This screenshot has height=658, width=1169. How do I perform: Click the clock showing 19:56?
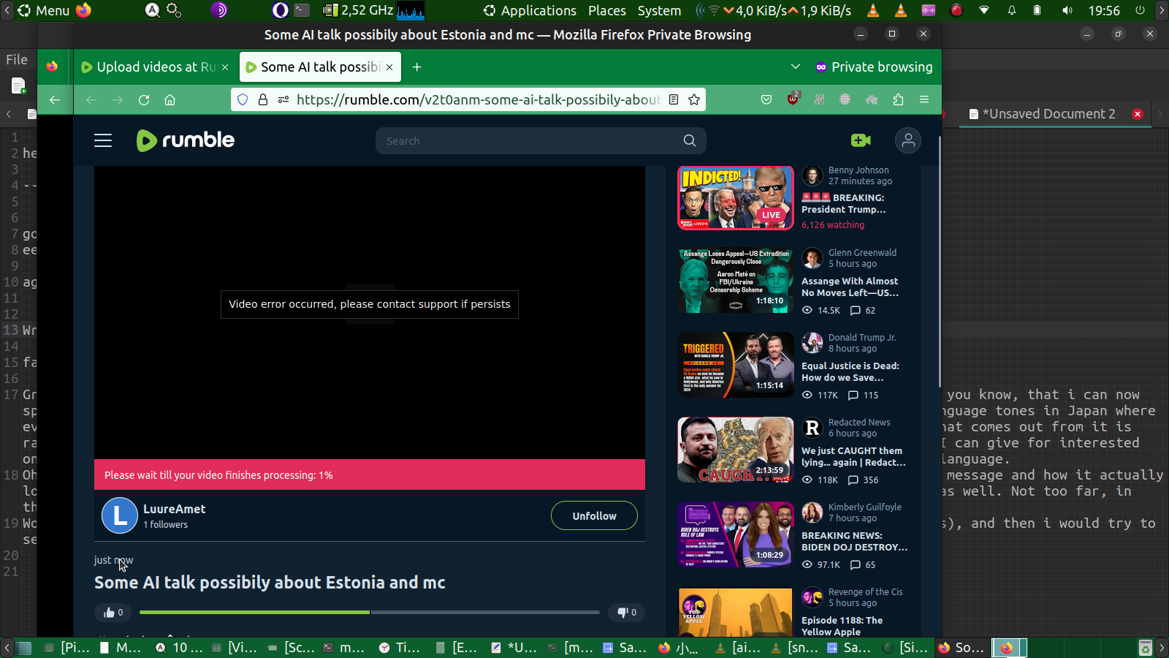point(1104,10)
